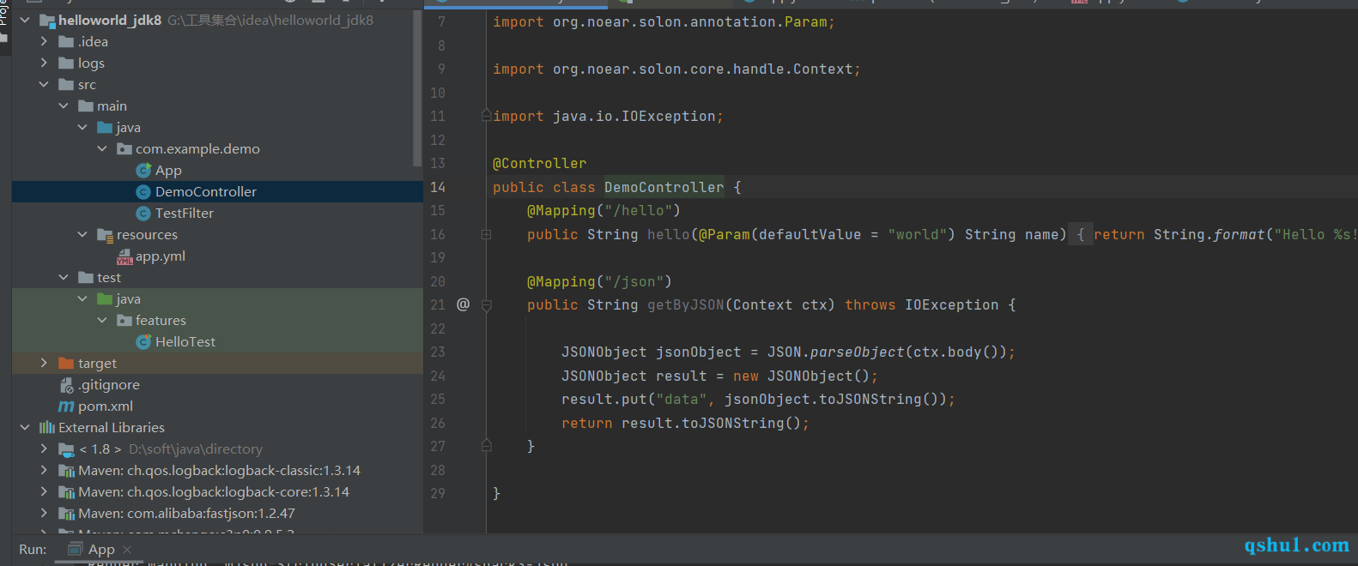
Task: Click IOException in the throws clause
Action: (952, 304)
